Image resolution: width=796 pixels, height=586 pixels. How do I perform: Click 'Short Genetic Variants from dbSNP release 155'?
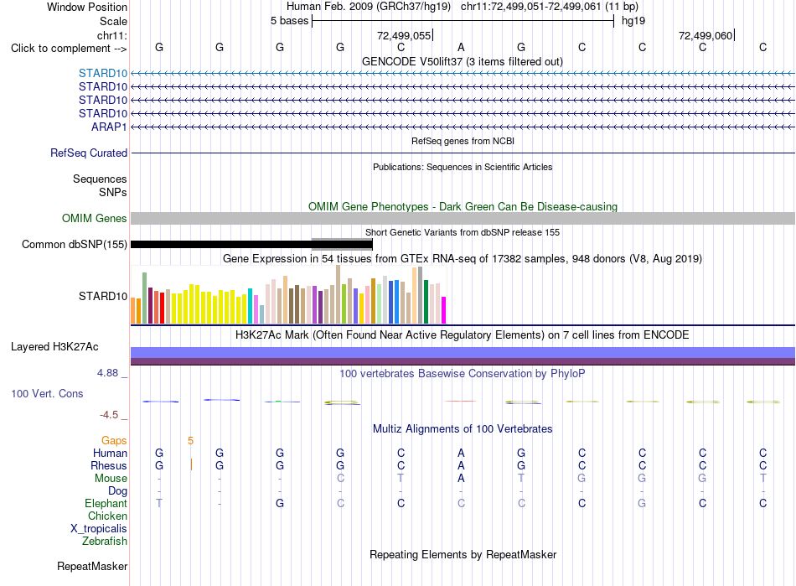(463, 232)
